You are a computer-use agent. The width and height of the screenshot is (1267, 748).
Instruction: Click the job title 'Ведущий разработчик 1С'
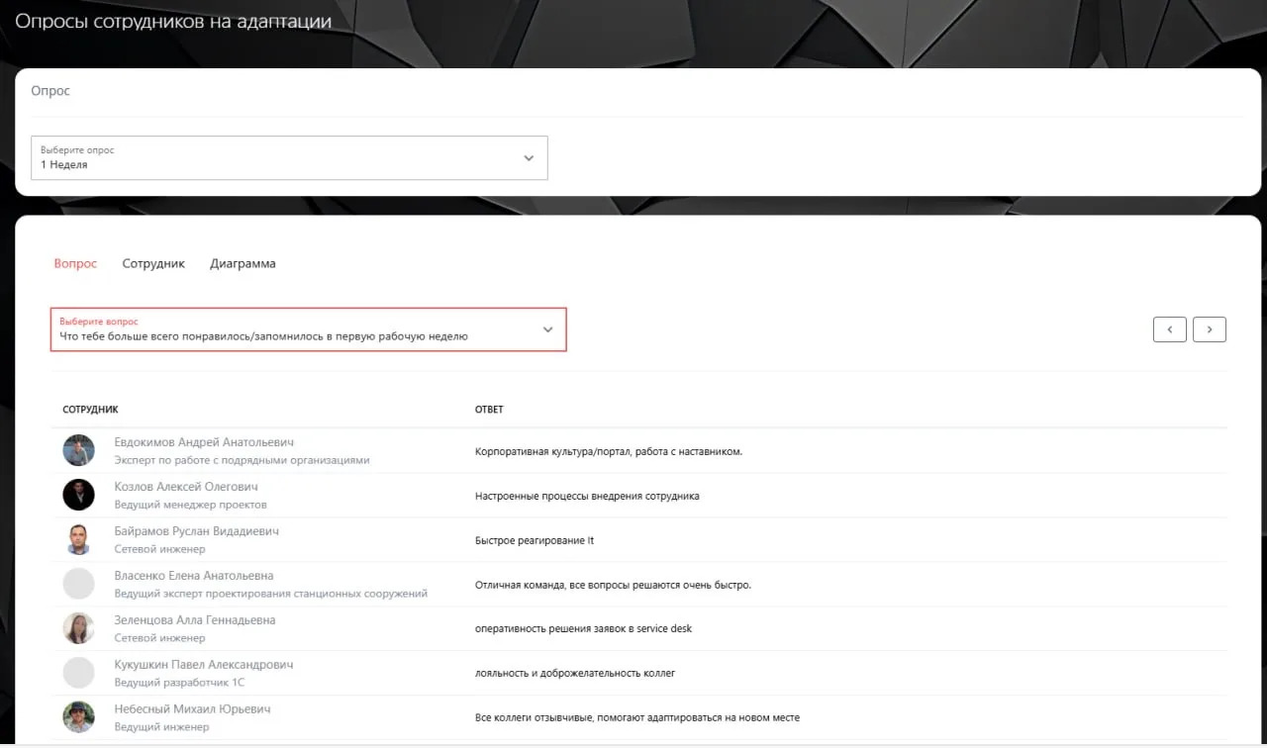tap(177, 683)
